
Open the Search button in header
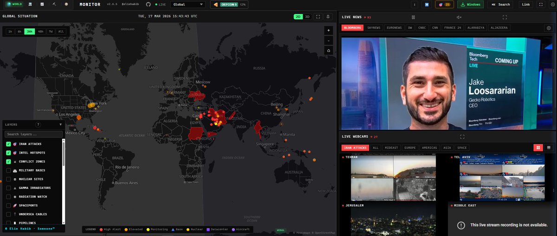point(500,4)
